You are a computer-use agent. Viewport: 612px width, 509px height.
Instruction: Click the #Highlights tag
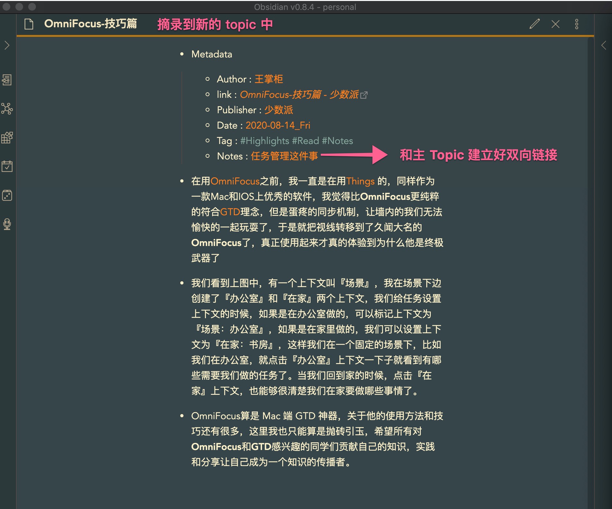tap(265, 140)
